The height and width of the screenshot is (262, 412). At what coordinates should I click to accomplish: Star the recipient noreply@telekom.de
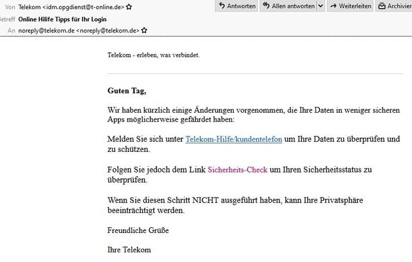point(144,30)
